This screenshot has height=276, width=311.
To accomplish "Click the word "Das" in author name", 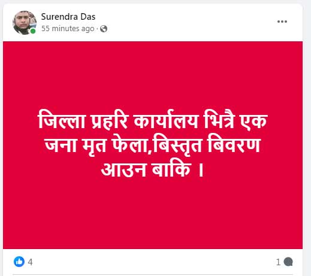I will click(x=88, y=17).
